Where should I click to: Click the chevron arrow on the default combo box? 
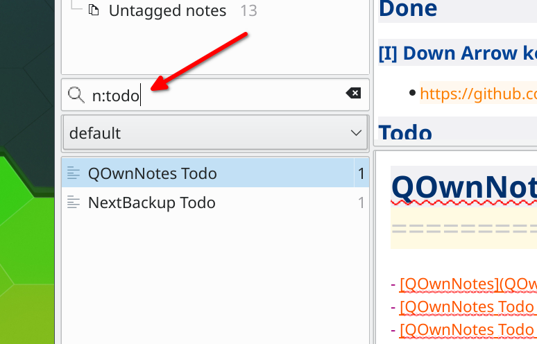(x=356, y=132)
